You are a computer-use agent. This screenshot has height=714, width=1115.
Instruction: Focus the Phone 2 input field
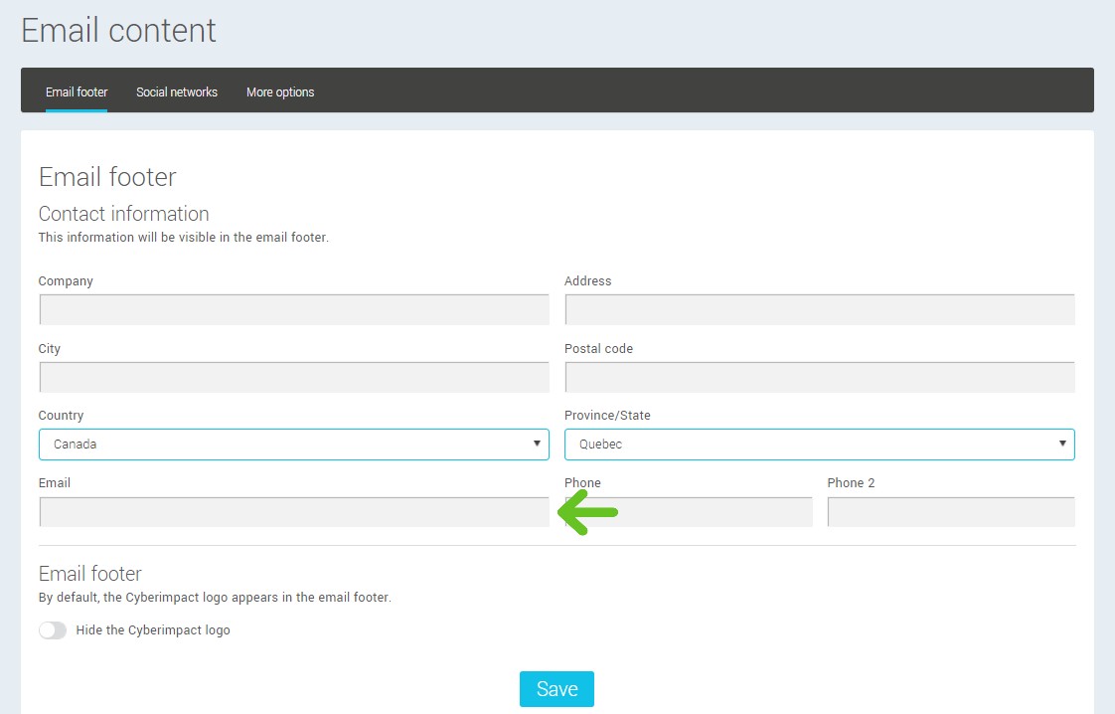pos(950,512)
